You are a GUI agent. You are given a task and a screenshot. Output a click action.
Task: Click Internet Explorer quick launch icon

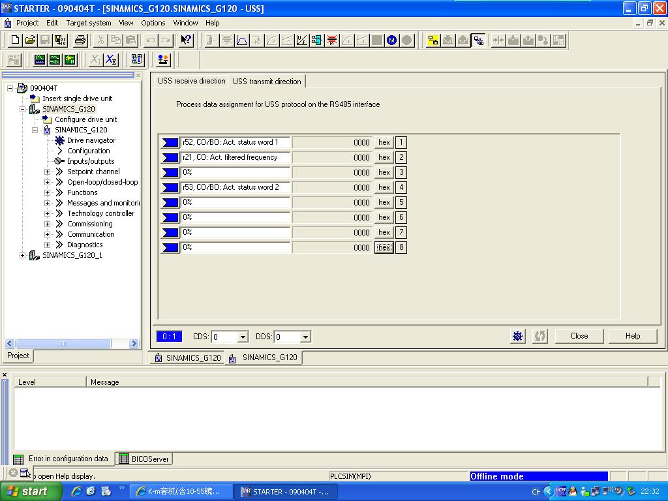click(77, 491)
